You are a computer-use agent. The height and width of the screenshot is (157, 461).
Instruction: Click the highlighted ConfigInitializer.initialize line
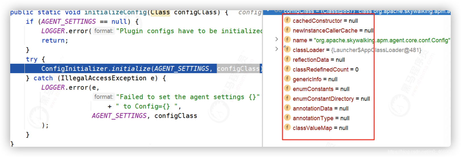tap(125, 69)
